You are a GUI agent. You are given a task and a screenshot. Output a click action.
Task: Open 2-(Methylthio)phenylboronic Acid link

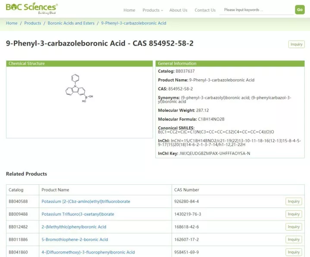(74, 227)
